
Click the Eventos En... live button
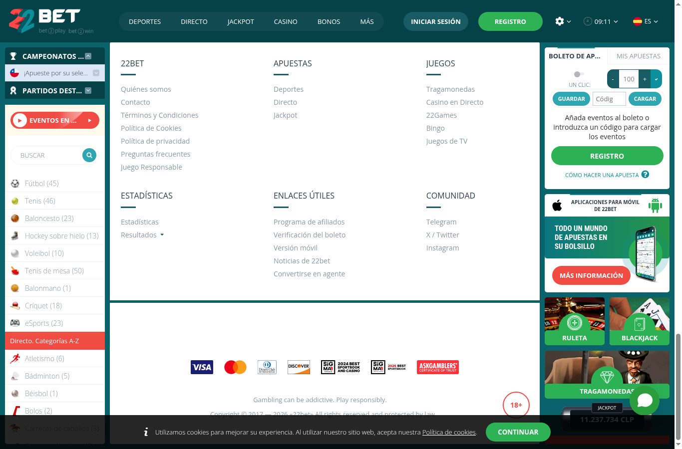pyautogui.click(x=55, y=120)
